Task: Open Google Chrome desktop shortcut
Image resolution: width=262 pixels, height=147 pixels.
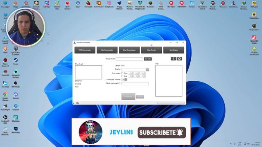Action: click(5, 96)
